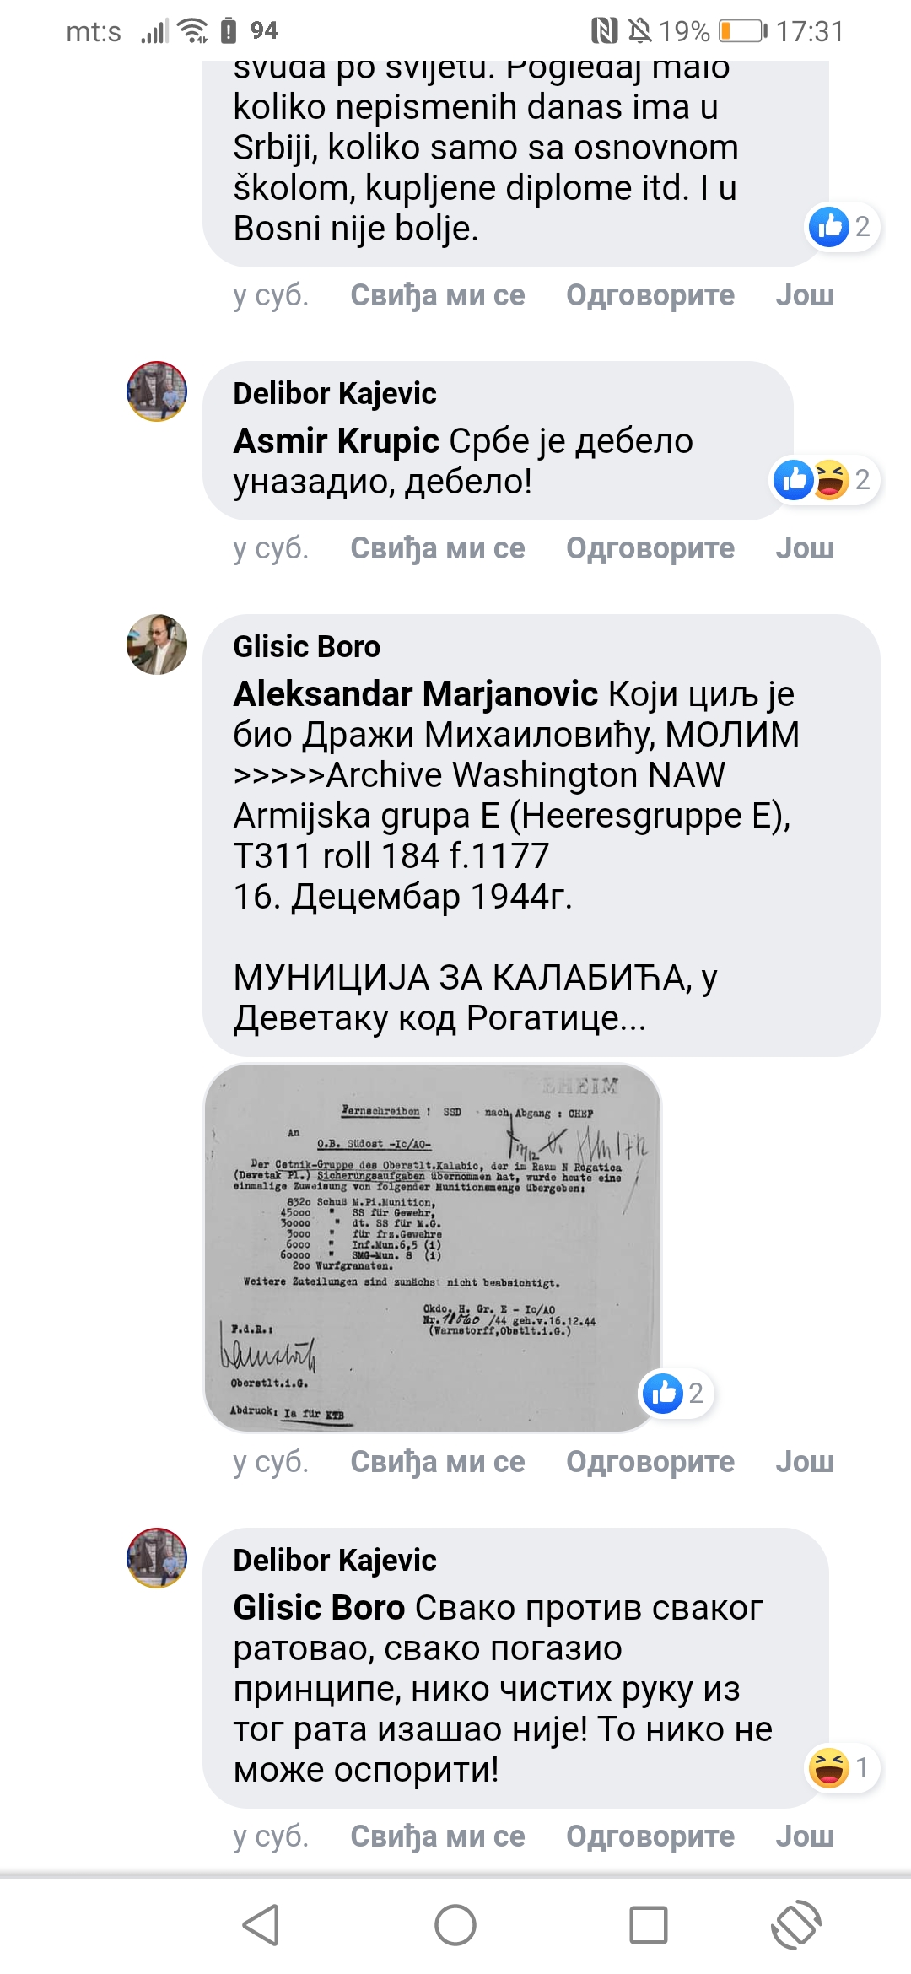Open 'Још' menu under 'Bosni nije bolje' comment
911x1974 pixels.
[805, 294]
